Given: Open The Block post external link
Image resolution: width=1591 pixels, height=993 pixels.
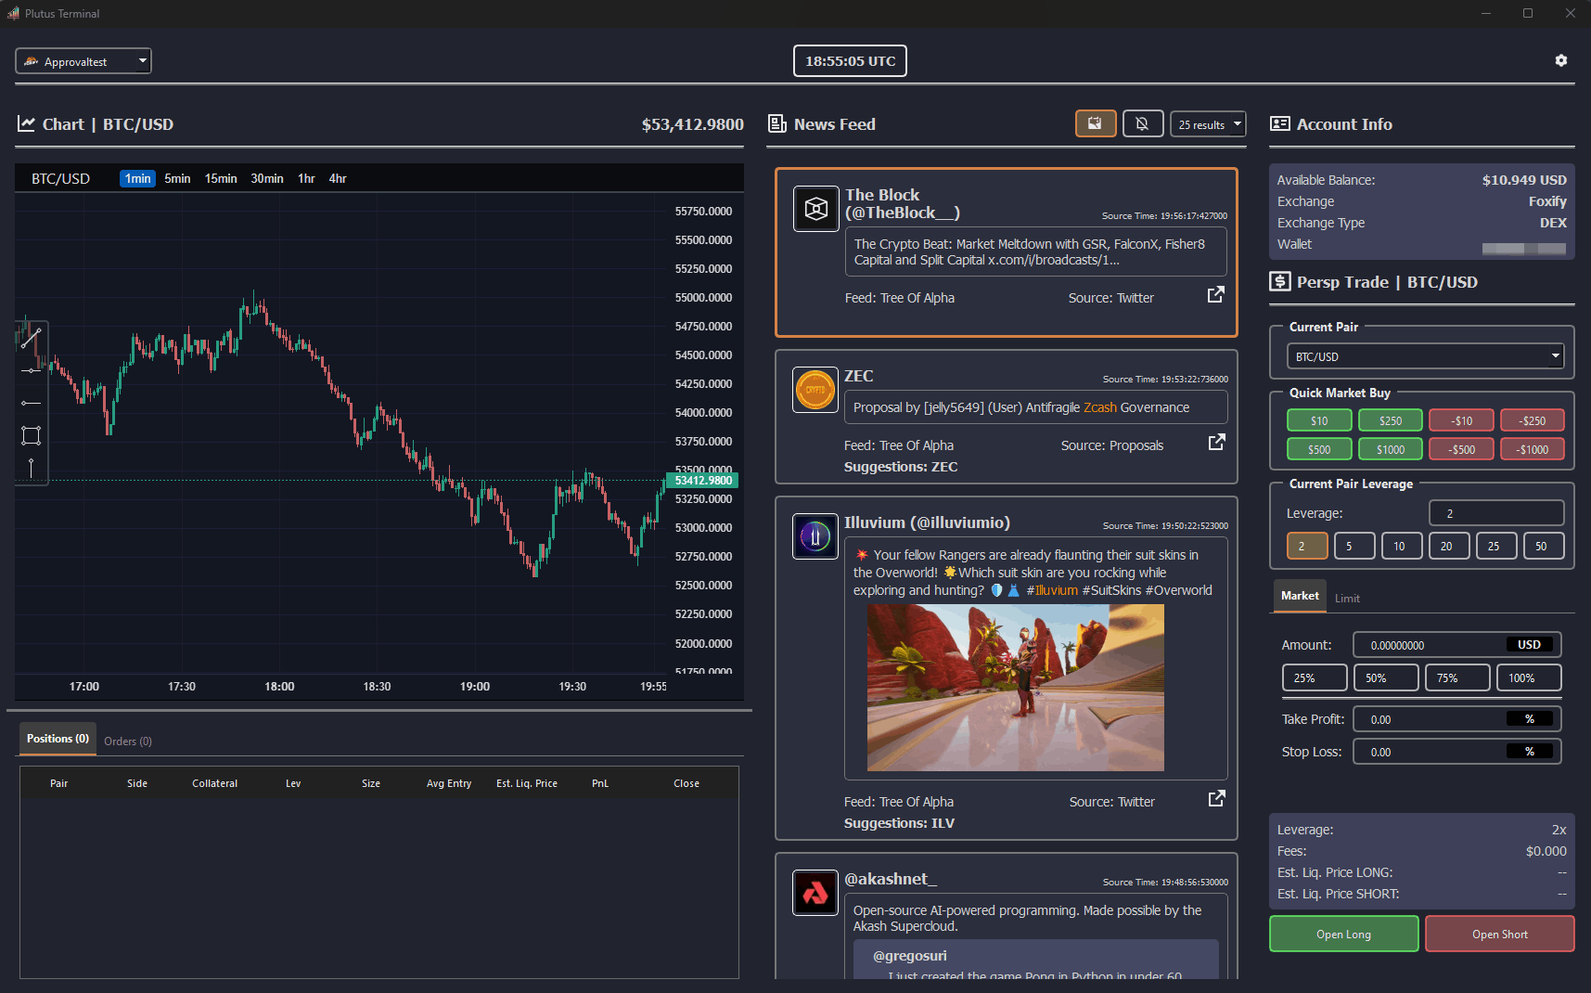Looking at the screenshot, I should click(1215, 295).
